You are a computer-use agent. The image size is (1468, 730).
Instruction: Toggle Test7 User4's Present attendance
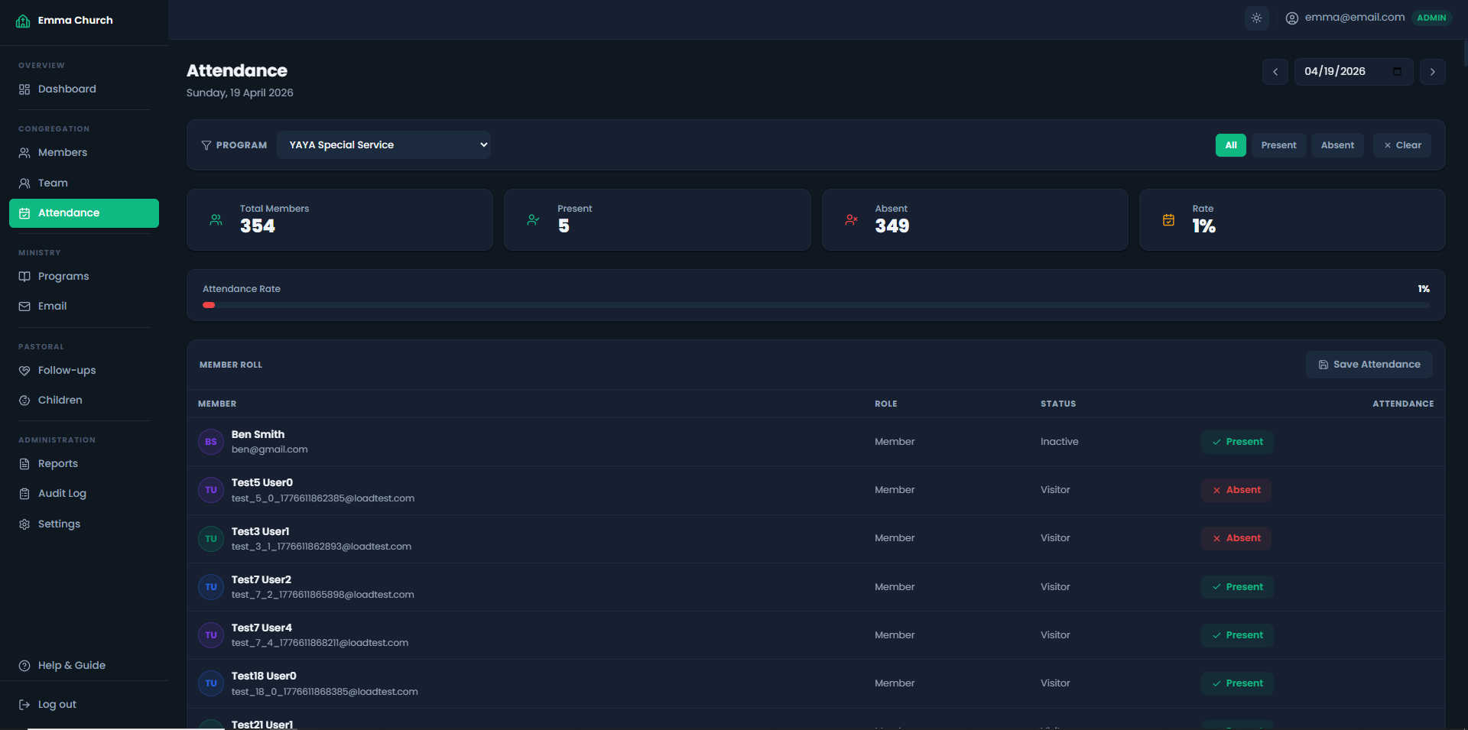tap(1237, 635)
